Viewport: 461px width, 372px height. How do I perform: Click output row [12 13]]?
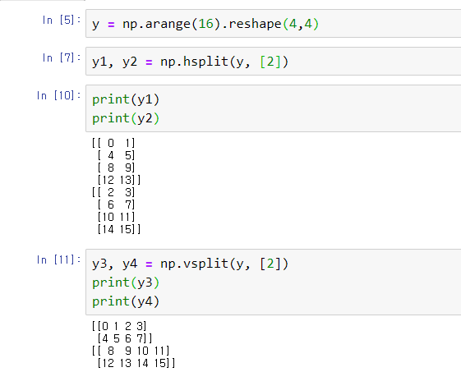click(119, 180)
